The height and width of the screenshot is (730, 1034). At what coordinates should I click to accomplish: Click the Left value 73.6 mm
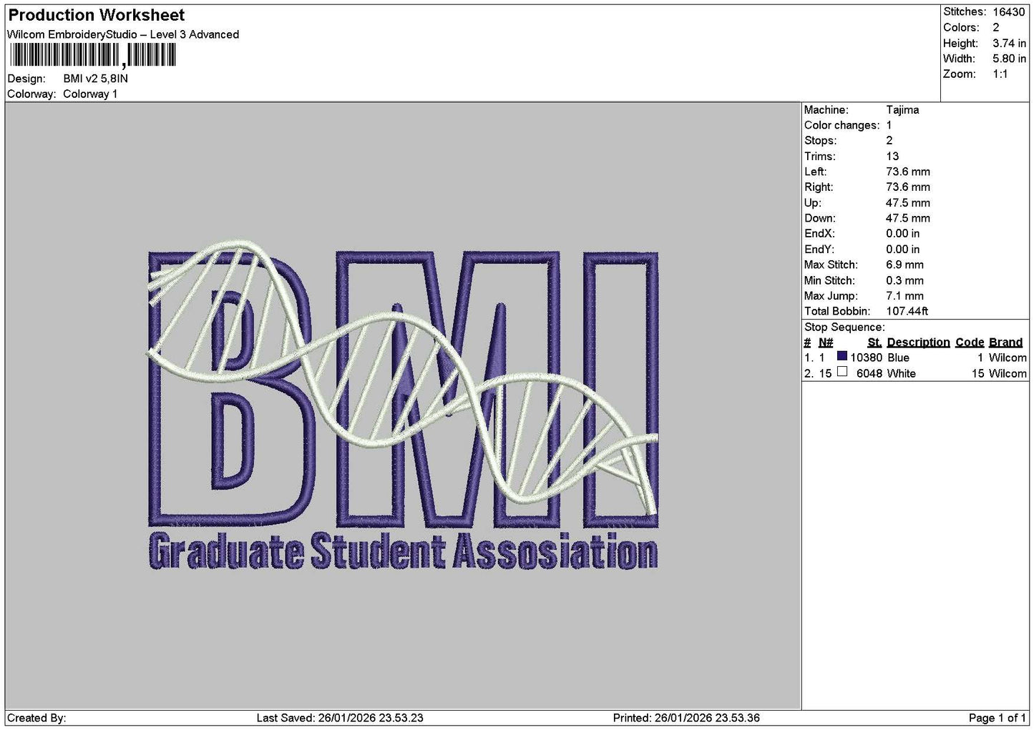908,172
